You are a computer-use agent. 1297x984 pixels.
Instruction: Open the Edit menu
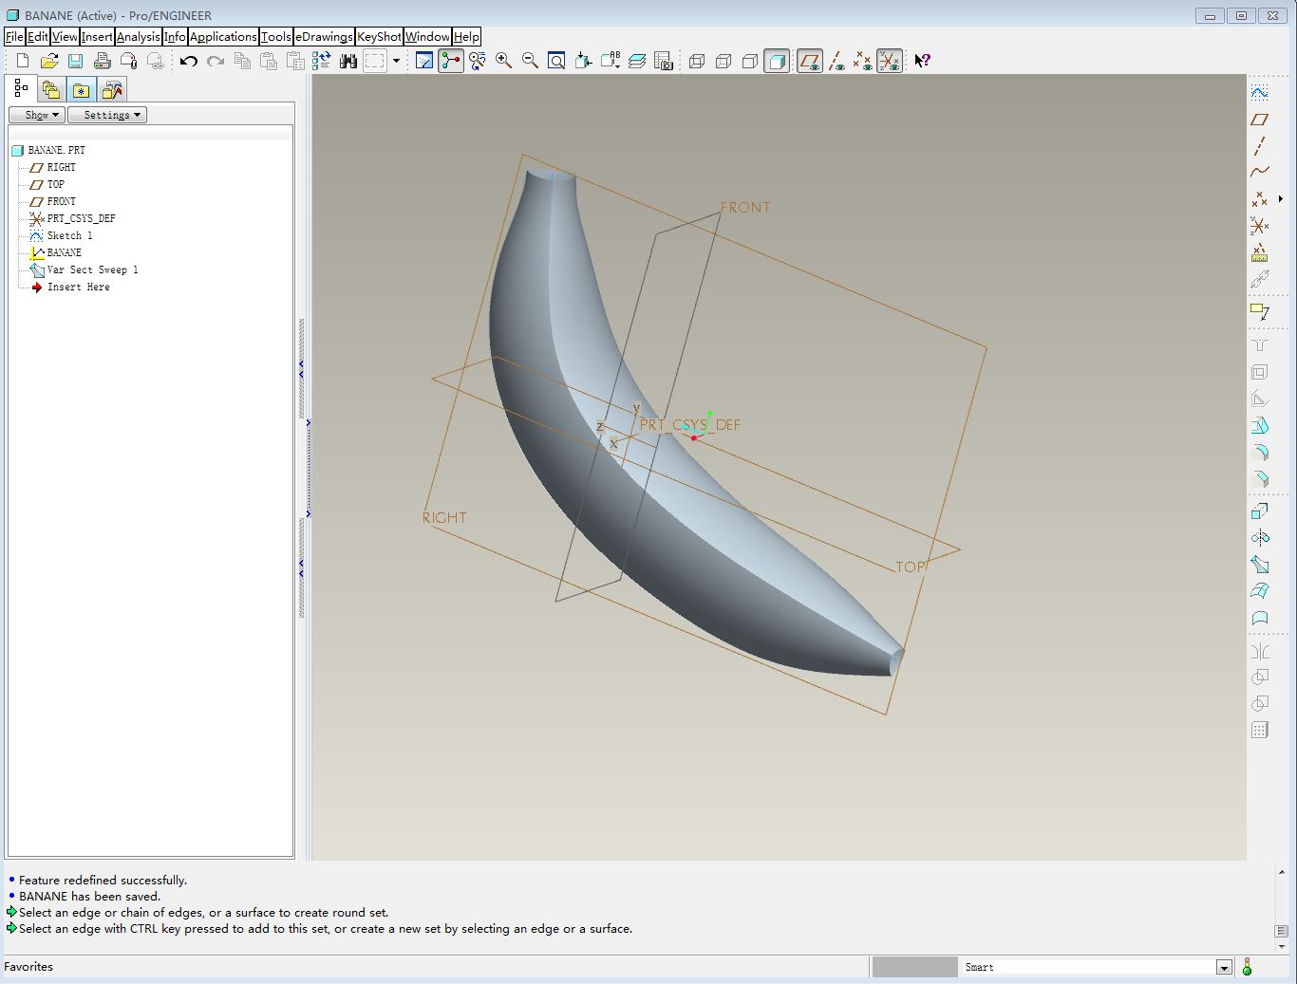click(37, 37)
